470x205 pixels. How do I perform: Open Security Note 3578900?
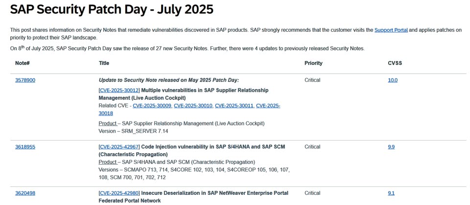(25, 80)
